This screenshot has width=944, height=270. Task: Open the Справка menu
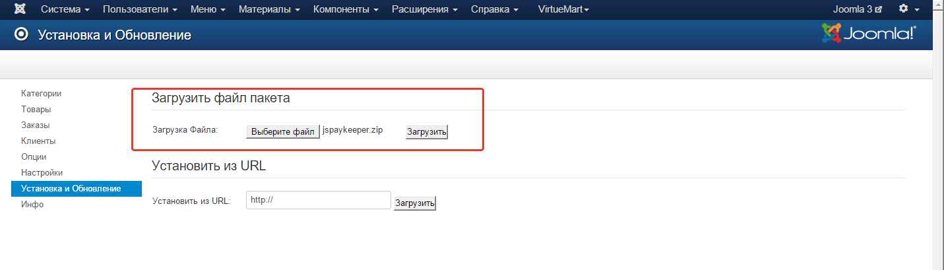point(495,10)
